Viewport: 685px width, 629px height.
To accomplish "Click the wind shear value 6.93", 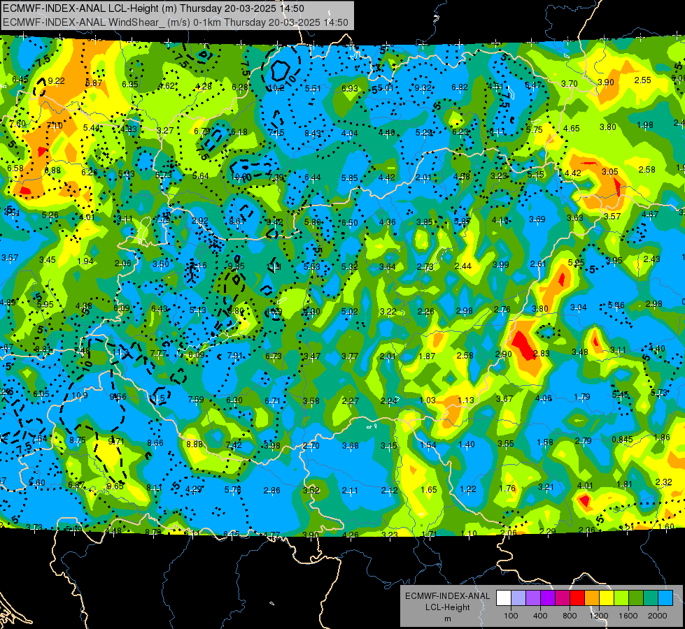I will pyautogui.click(x=349, y=89).
